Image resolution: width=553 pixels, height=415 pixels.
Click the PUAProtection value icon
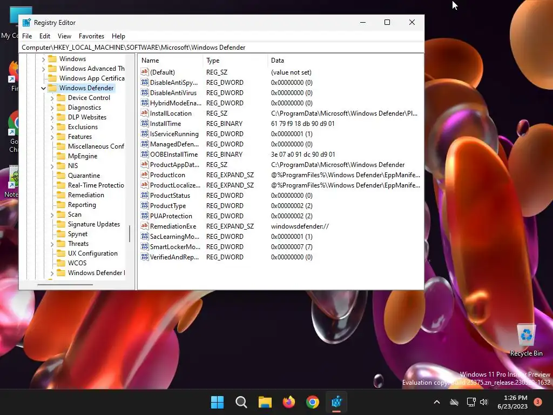[145, 216]
